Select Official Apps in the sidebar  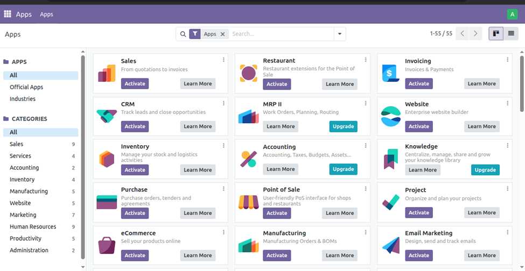point(26,87)
